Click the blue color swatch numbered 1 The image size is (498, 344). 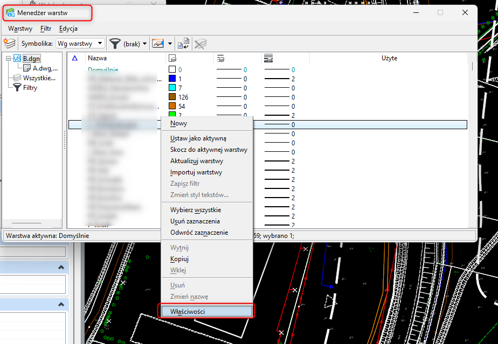pos(172,79)
